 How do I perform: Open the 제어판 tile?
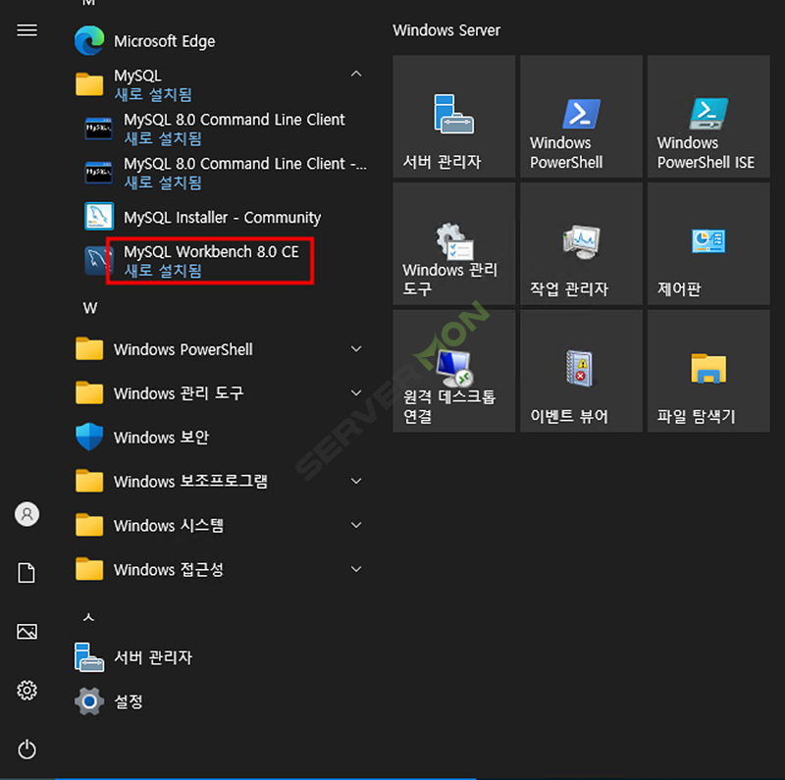click(x=708, y=243)
